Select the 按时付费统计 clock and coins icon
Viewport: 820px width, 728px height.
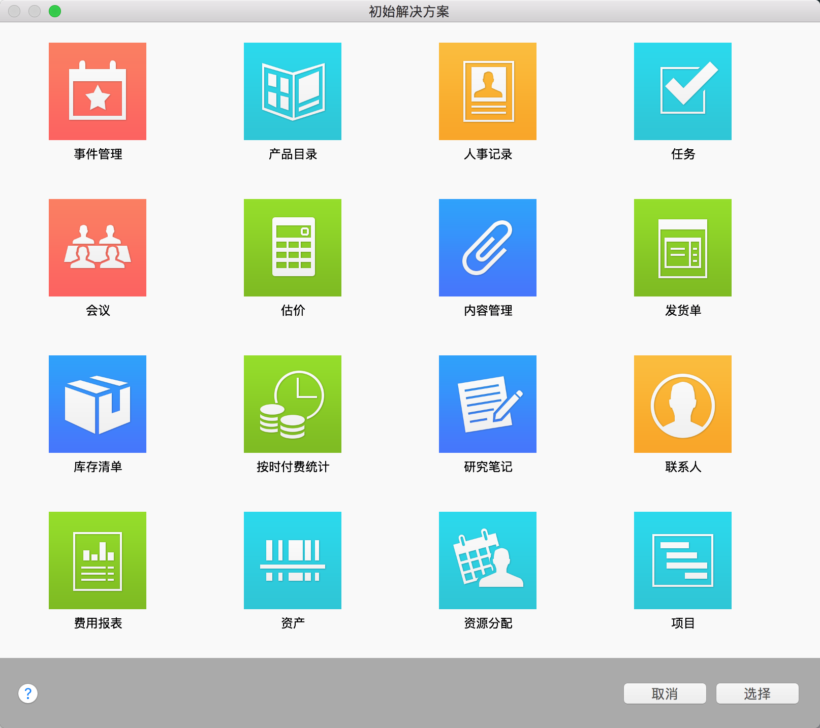(x=293, y=404)
